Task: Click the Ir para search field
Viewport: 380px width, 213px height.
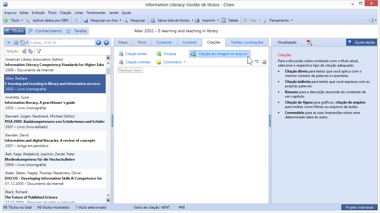Action: pyautogui.click(x=62, y=43)
